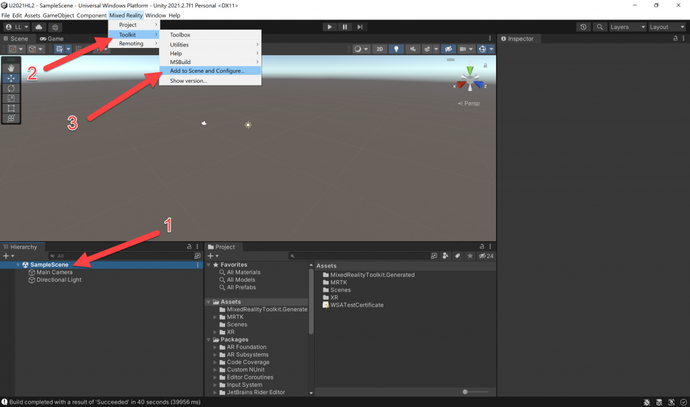This screenshot has width=690, height=407.
Task: Toggle scene grid visibility
Action: pyautogui.click(x=59, y=49)
